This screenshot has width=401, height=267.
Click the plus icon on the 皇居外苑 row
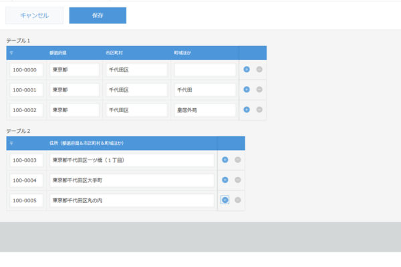pyautogui.click(x=247, y=109)
